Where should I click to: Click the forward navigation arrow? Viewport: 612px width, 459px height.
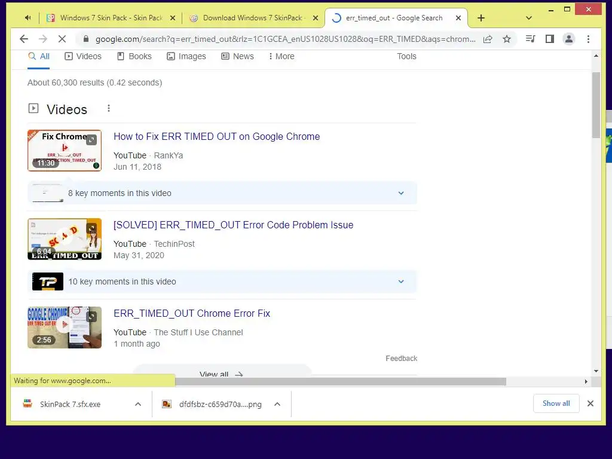tap(43, 39)
